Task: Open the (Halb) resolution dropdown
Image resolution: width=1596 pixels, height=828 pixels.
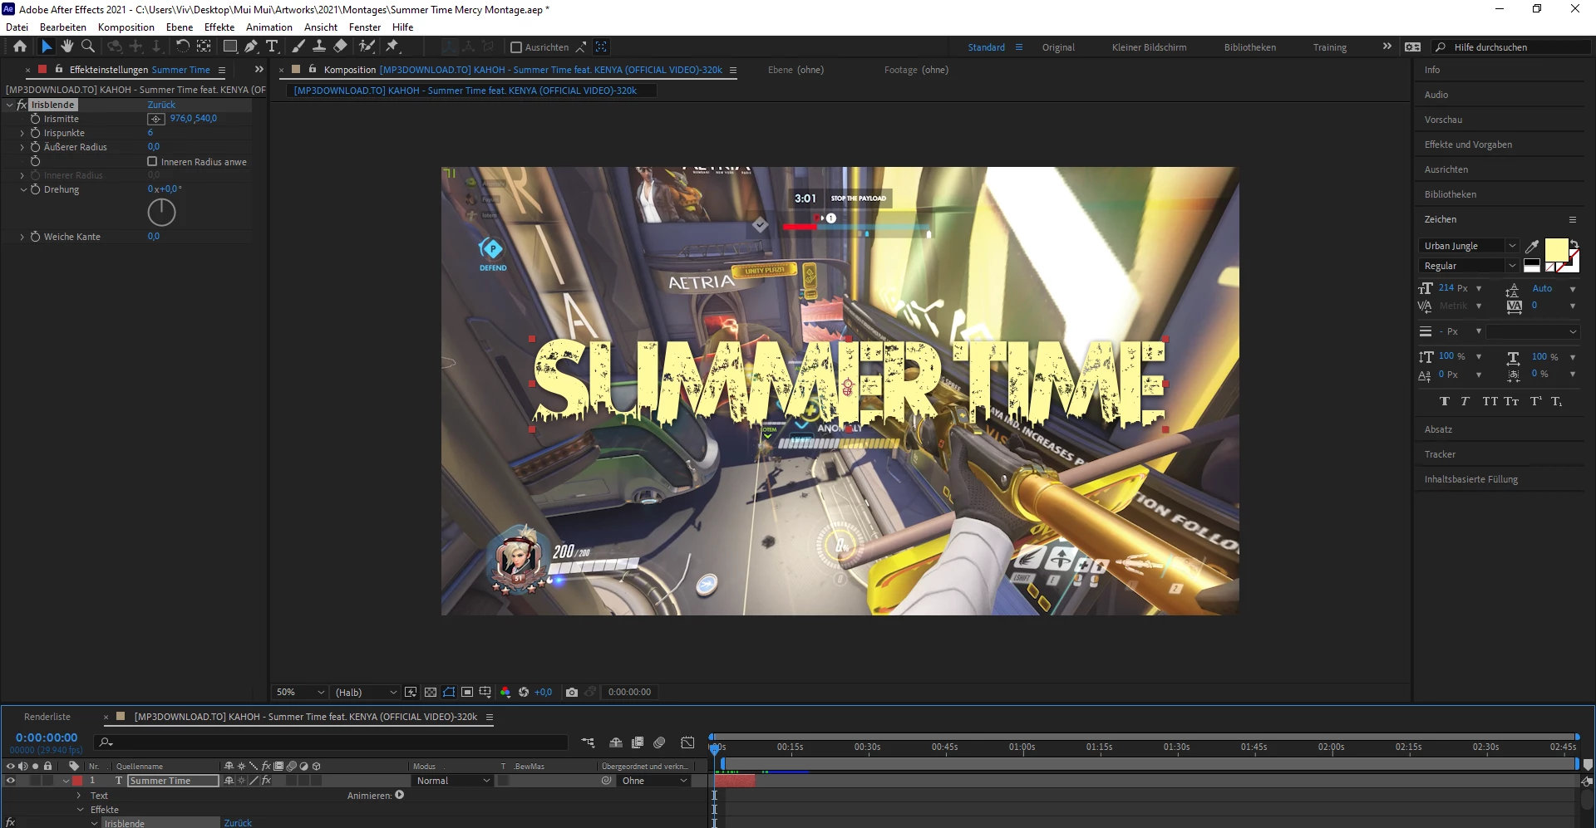Action: 365,692
